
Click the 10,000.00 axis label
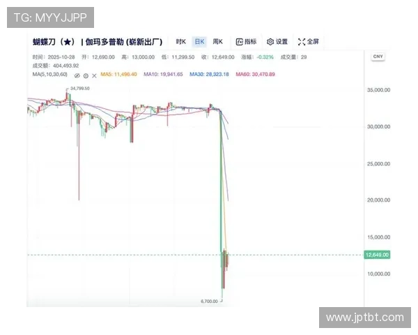pos(378,274)
